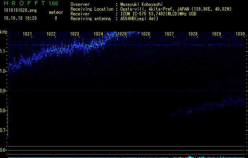Click the HROFFT title text
Screen dimensions: 248x158
click(x=24, y=3)
